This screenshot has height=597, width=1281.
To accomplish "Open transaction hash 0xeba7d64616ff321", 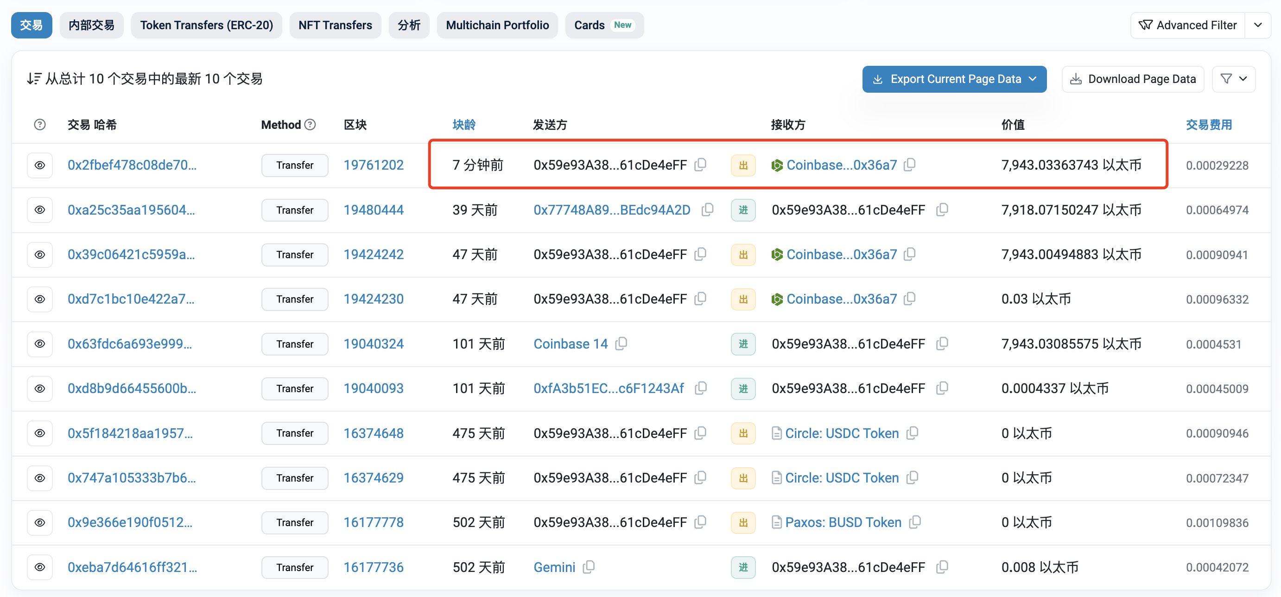I will click(132, 567).
